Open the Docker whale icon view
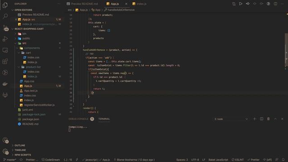This screenshot has height=162, width=288. coord(5,84)
